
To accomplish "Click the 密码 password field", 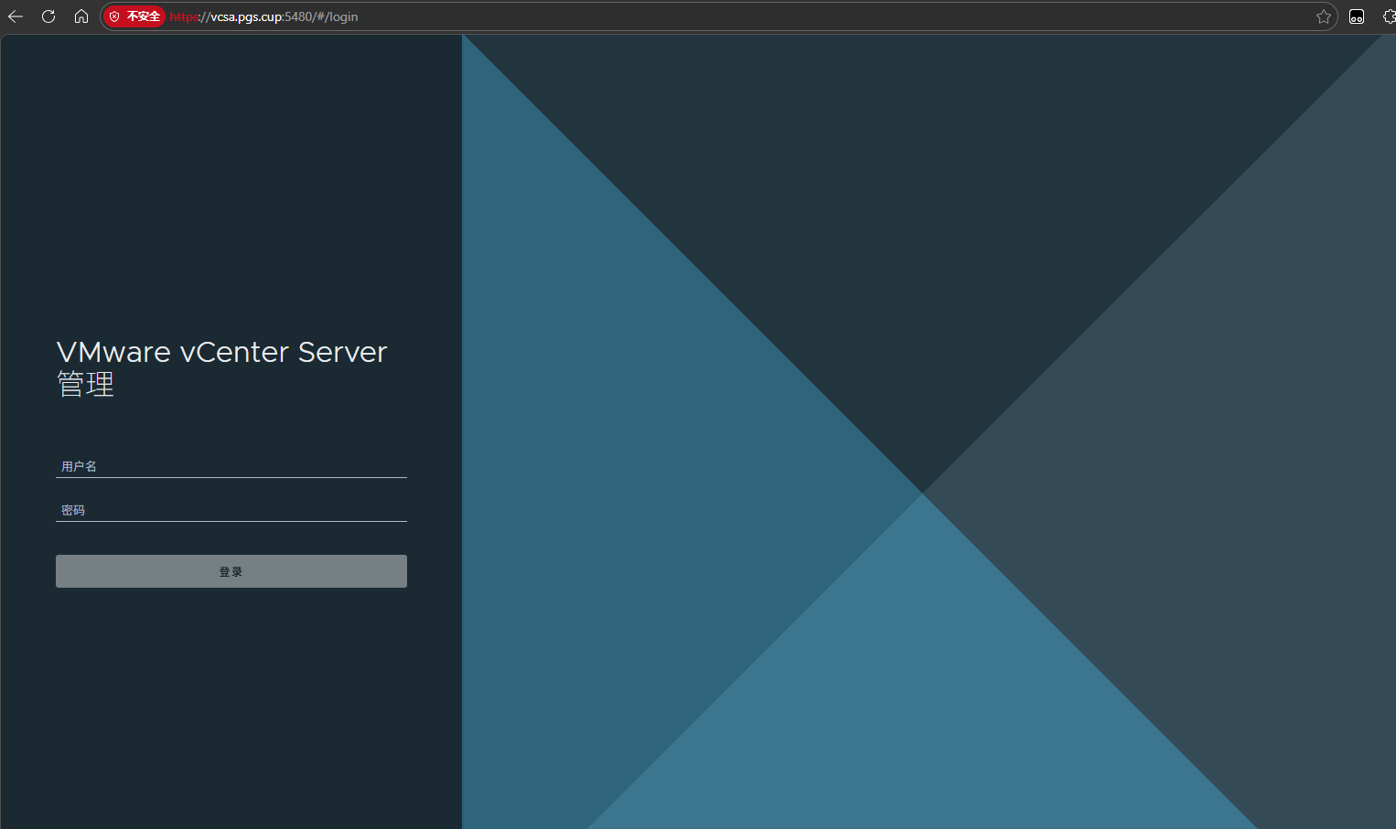I will coord(231,510).
